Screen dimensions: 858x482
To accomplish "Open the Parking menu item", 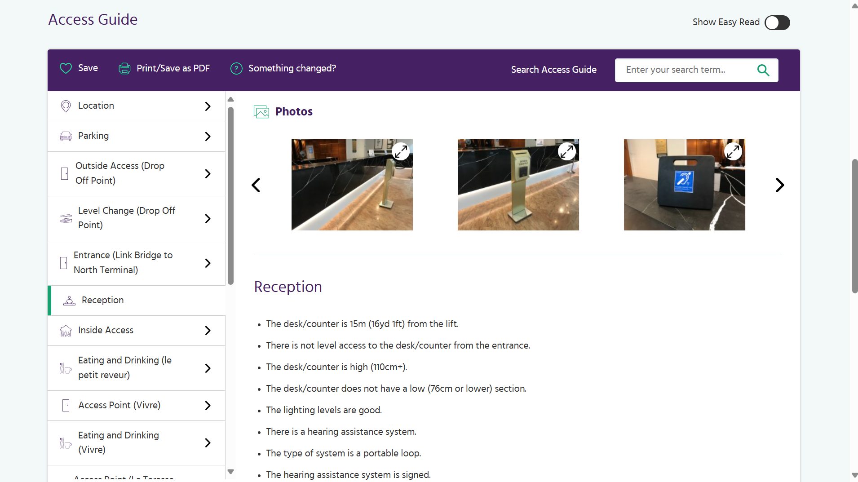I will coord(136,136).
